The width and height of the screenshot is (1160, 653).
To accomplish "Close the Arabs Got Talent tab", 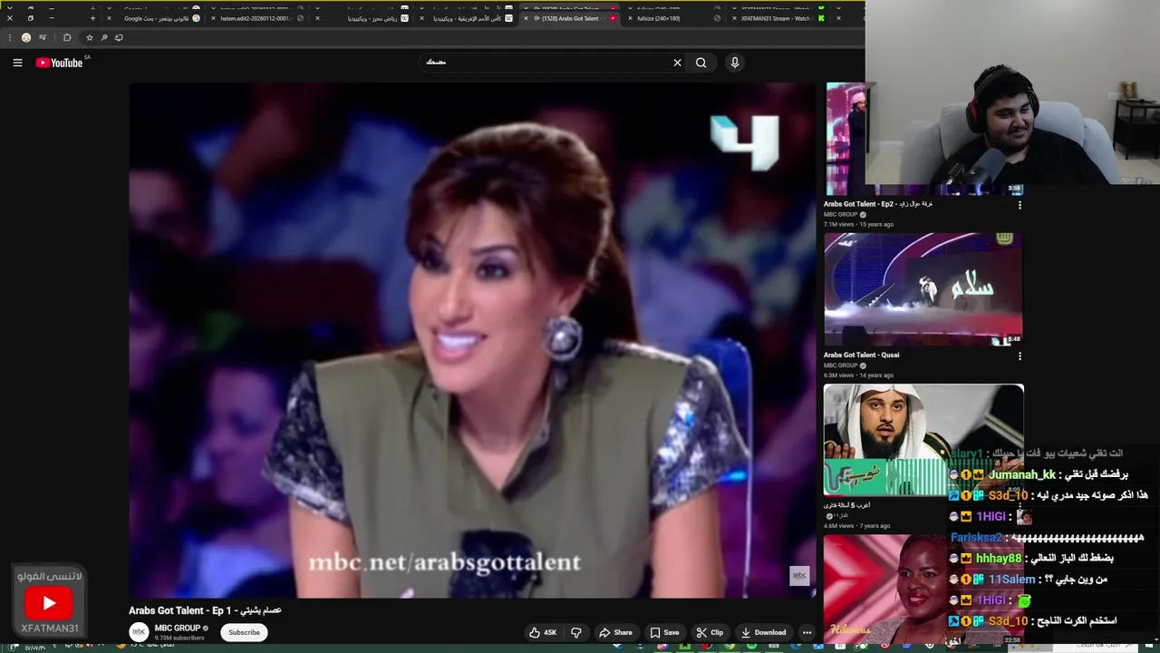I will click(526, 18).
